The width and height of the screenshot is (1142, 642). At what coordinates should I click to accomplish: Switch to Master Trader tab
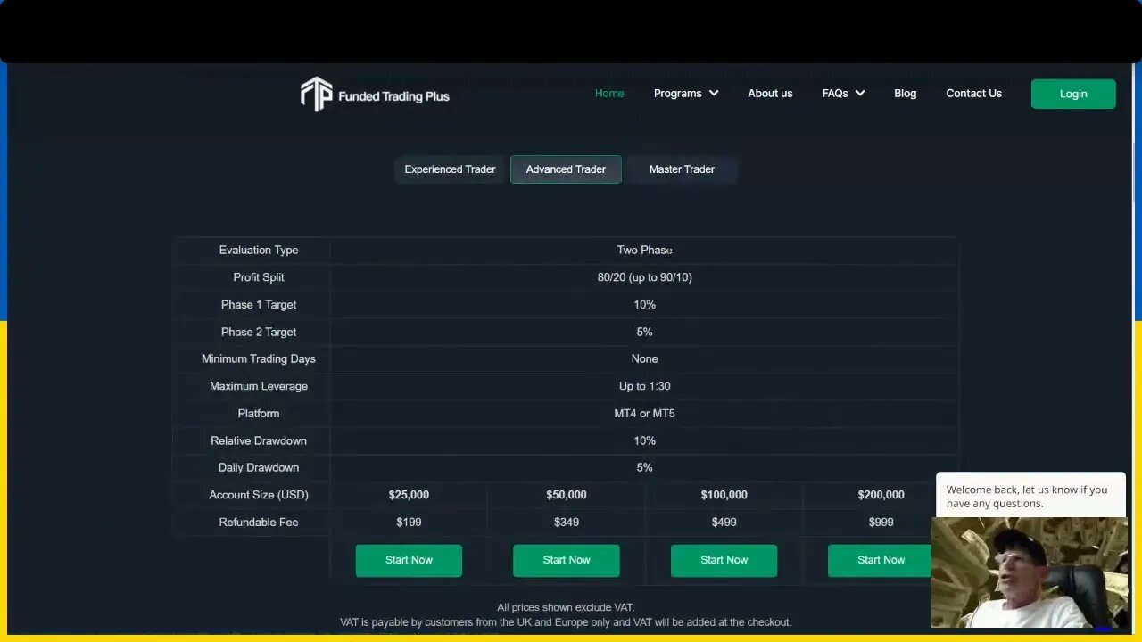682,169
